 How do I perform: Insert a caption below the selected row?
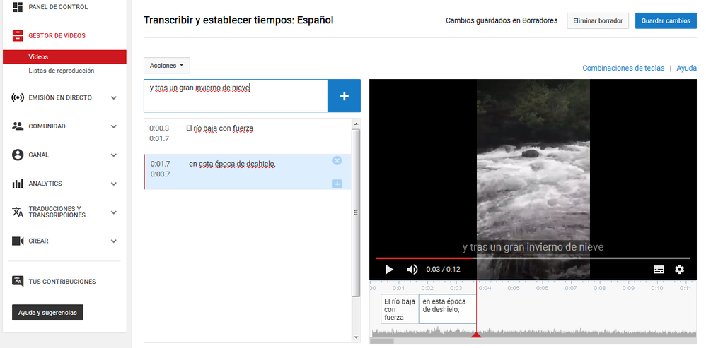(337, 184)
